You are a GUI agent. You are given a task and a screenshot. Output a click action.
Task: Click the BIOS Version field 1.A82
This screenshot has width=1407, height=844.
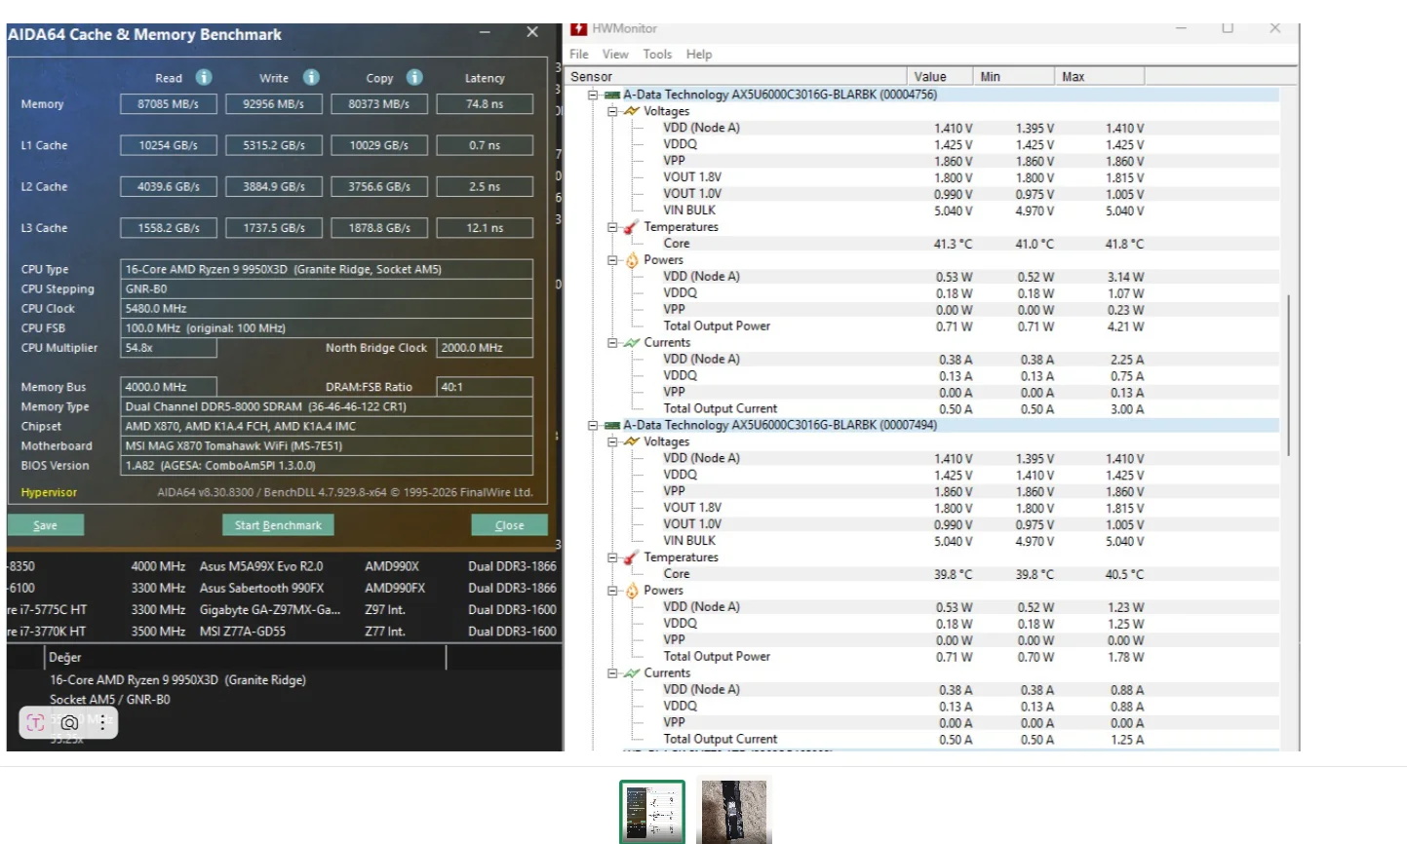[x=327, y=465]
